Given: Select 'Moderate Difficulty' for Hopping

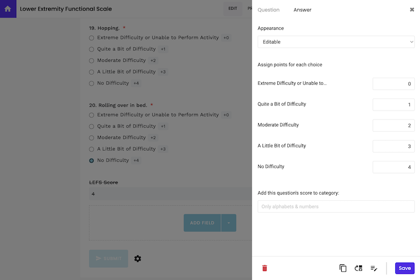Looking at the screenshot, I should [x=92, y=60].
